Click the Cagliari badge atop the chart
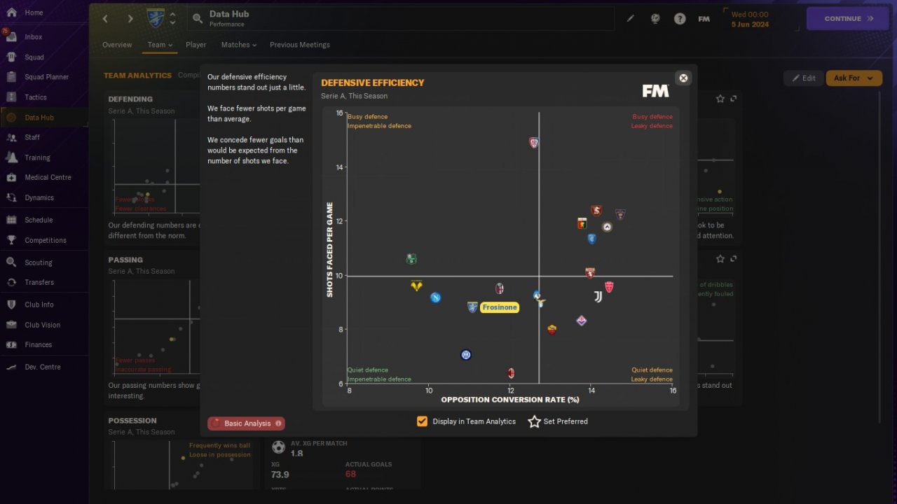Screen dimensions: 897x504 pyautogui.click(x=534, y=143)
